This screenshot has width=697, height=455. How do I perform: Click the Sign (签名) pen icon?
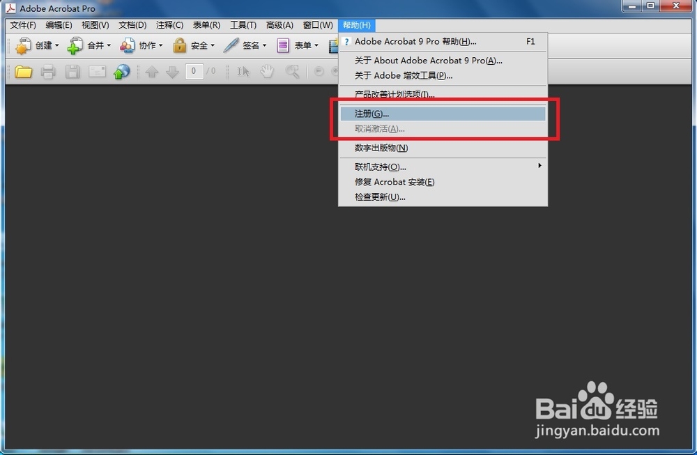pyautogui.click(x=231, y=45)
